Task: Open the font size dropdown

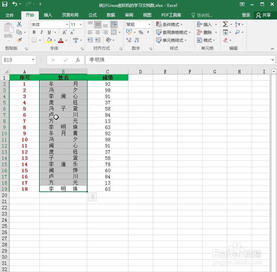Action: (80, 24)
